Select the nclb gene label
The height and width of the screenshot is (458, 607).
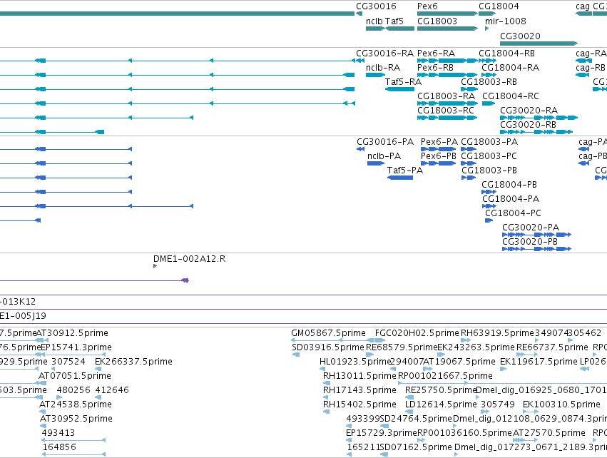[374, 21]
